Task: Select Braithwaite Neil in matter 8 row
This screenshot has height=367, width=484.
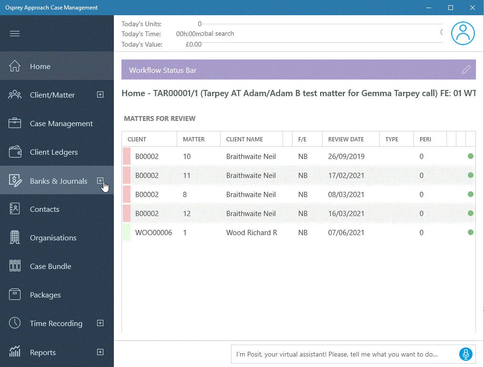Action: [x=251, y=195]
